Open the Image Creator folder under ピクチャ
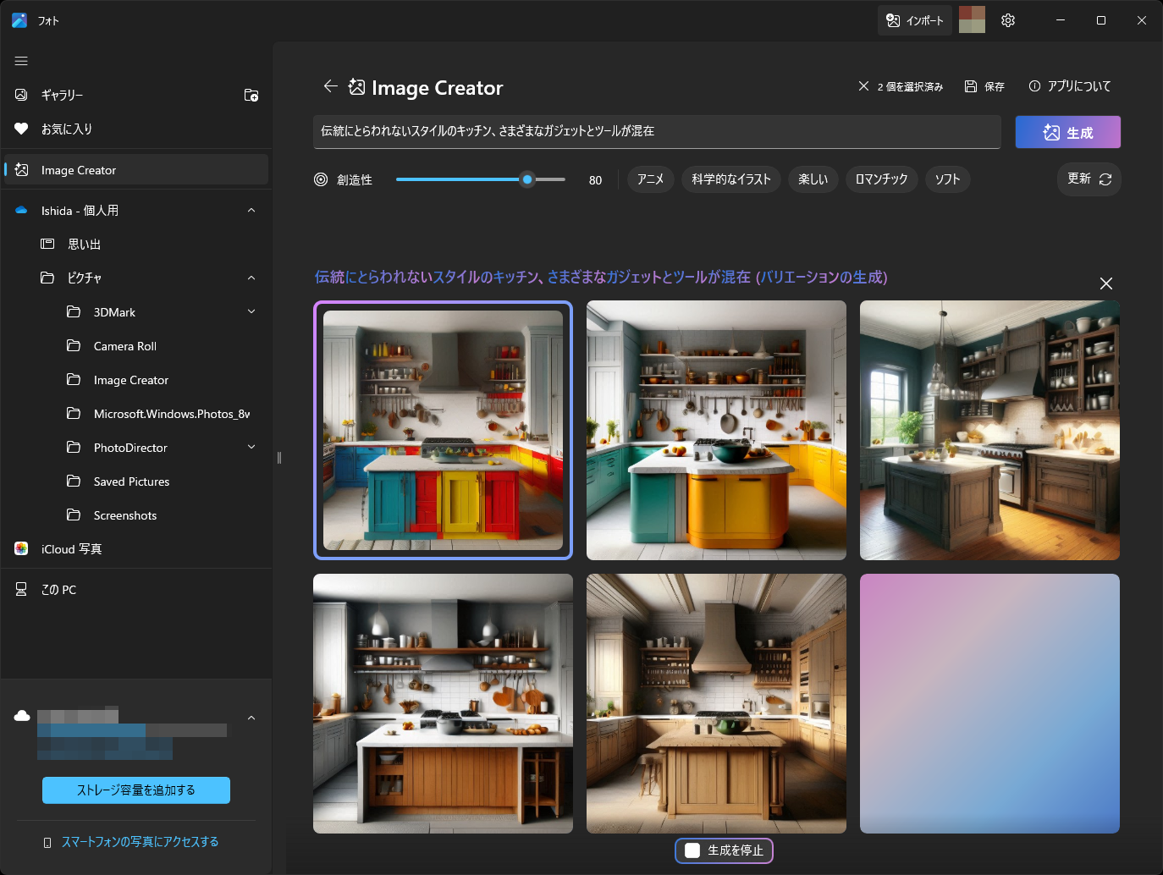Image resolution: width=1163 pixels, height=875 pixels. (x=136, y=380)
